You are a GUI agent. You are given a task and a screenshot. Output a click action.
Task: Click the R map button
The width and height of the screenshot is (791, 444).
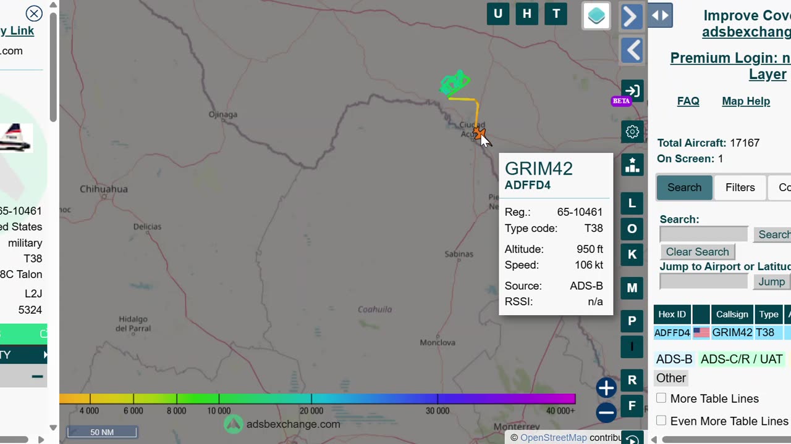(632, 380)
